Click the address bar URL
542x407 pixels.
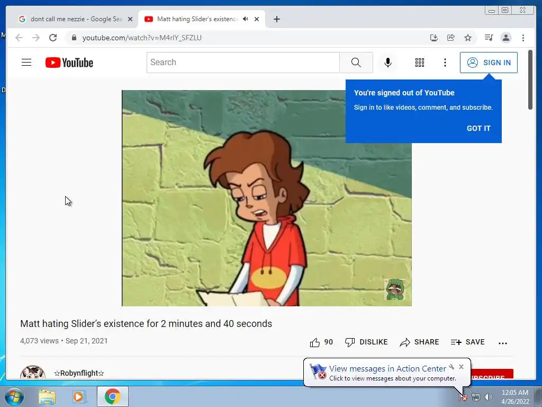(x=142, y=38)
